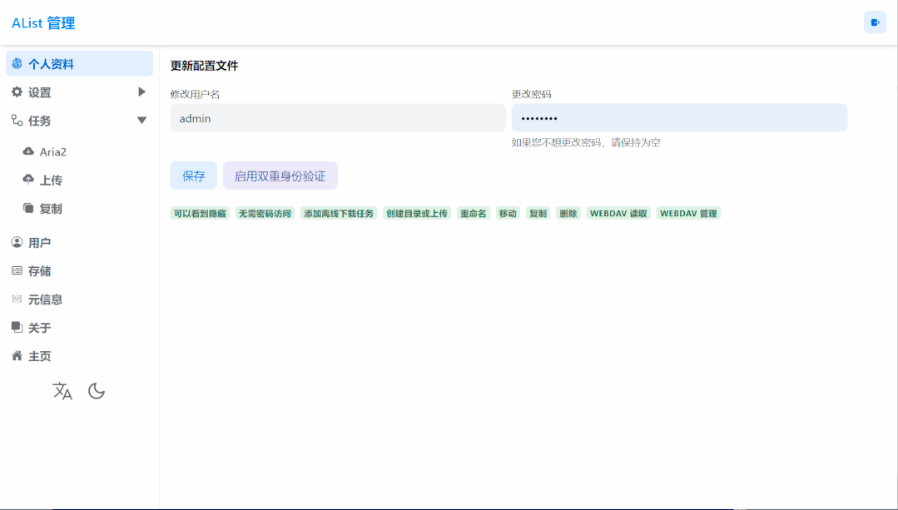Screen dimensions: 898x510
Task: Click the WEBDAV 读取 permission tag
Action: (618, 214)
